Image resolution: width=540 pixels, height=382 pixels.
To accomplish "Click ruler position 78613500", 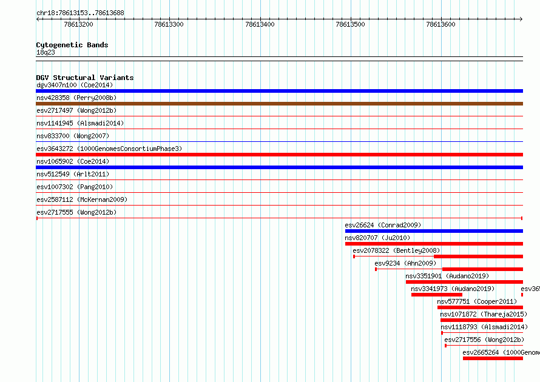I will tap(350, 24).
